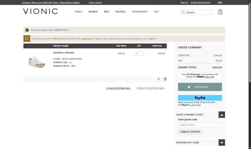Expand the Redeem Gift Card section

[x=222, y=142]
